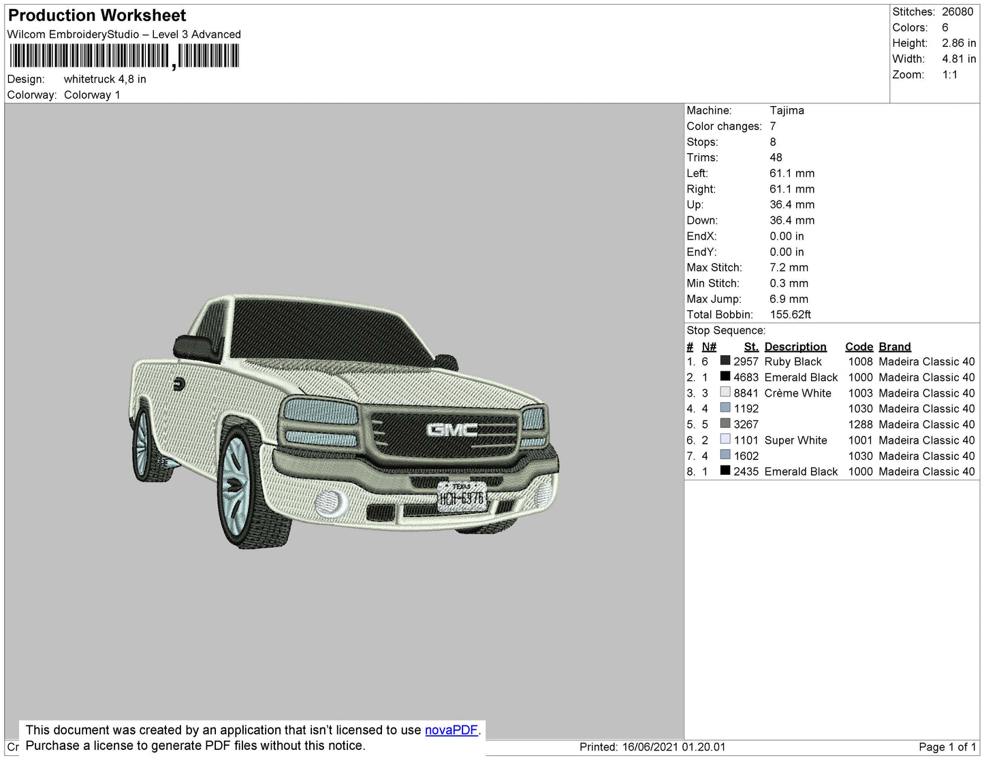Click the 2435 Emerald Black swatch

coord(725,470)
